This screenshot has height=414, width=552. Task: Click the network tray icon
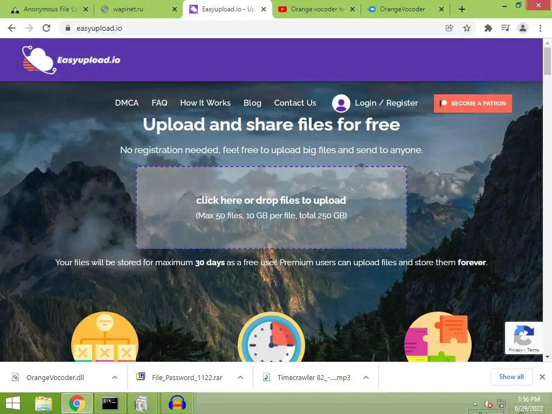[x=501, y=404]
